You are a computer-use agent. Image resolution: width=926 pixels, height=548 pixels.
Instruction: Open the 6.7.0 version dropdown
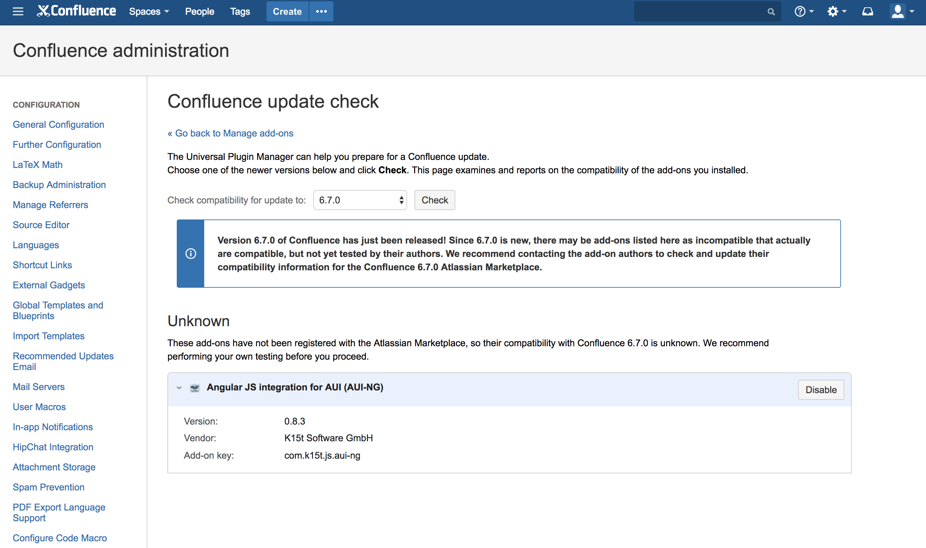tap(360, 200)
